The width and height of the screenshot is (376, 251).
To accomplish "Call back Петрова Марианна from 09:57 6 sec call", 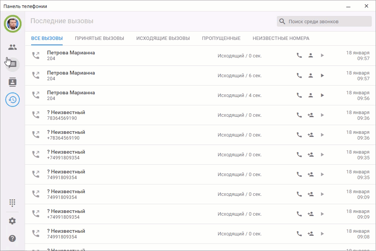I will click(x=299, y=75).
